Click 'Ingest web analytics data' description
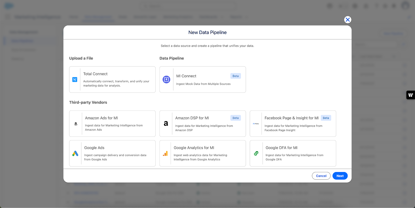The width and height of the screenshot is (415, 208). tap(200, 157)
